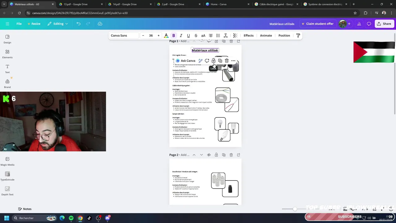The image size is (396, 223).
Task: Duplicate Page 1
Action: (x=224, y=41)
